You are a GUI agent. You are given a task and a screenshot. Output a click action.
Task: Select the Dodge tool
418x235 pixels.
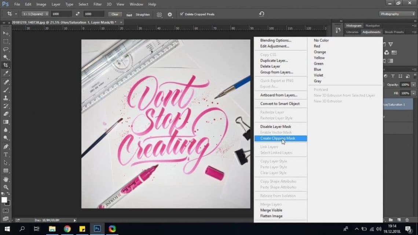(x=6, y=138)
